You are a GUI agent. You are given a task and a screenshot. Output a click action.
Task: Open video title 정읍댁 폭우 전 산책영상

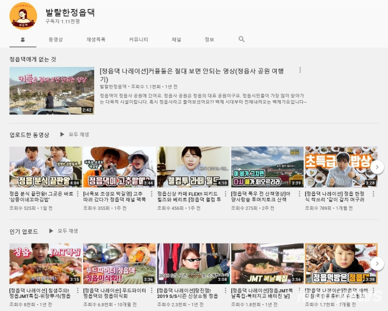tap(261, 197)
